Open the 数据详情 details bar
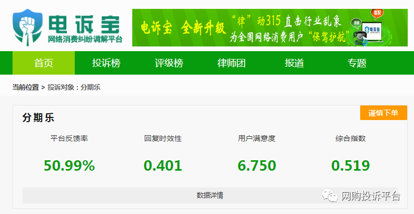The image size is (414, 214). (210, 195)
